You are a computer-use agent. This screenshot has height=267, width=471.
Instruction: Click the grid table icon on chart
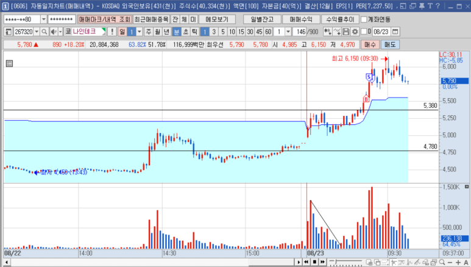9,63
